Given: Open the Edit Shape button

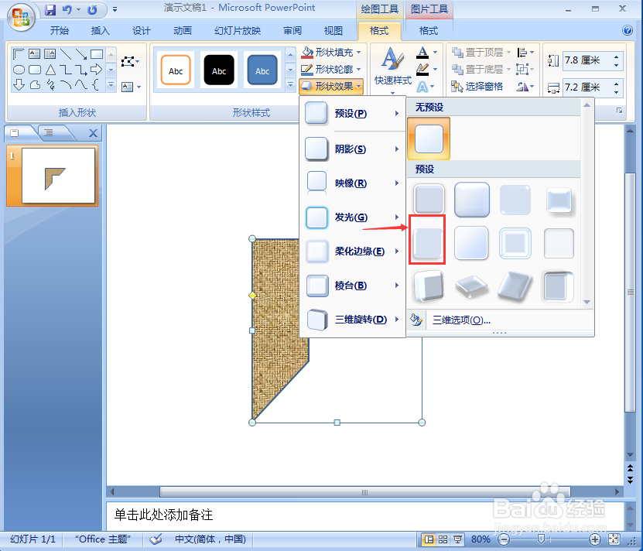Looking at the screenshot, I should [130, 62].
